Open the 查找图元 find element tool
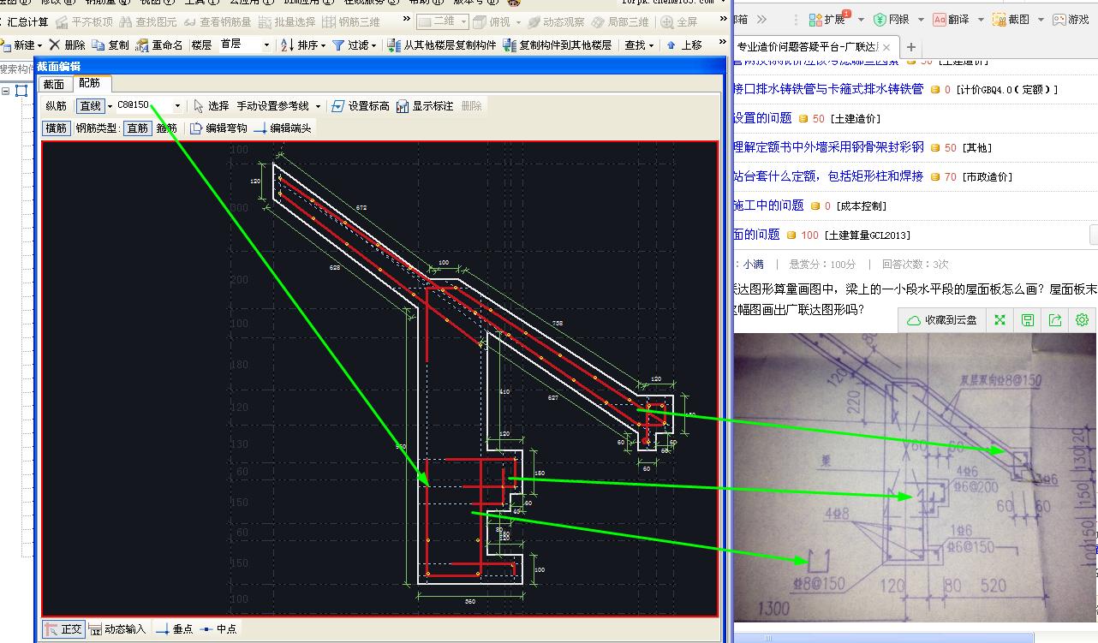 coord(148,22)
